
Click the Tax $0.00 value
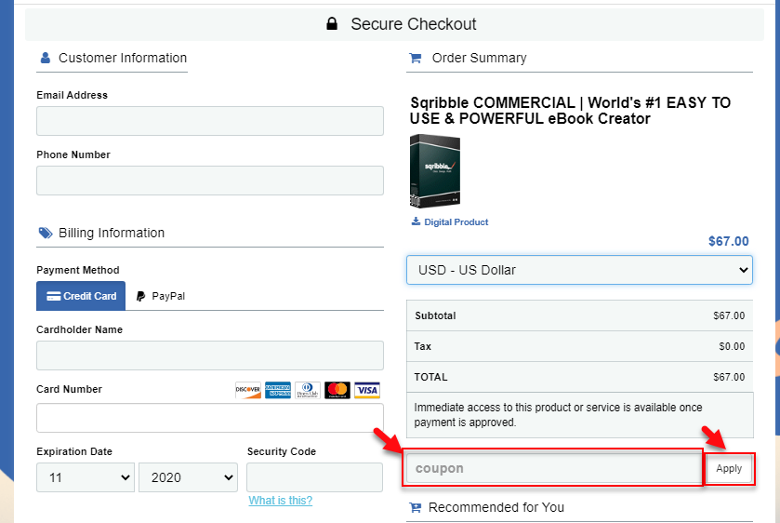click(732, 347)
